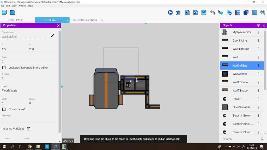Click the Search field in the Objects panel

[x=240, y=139]
